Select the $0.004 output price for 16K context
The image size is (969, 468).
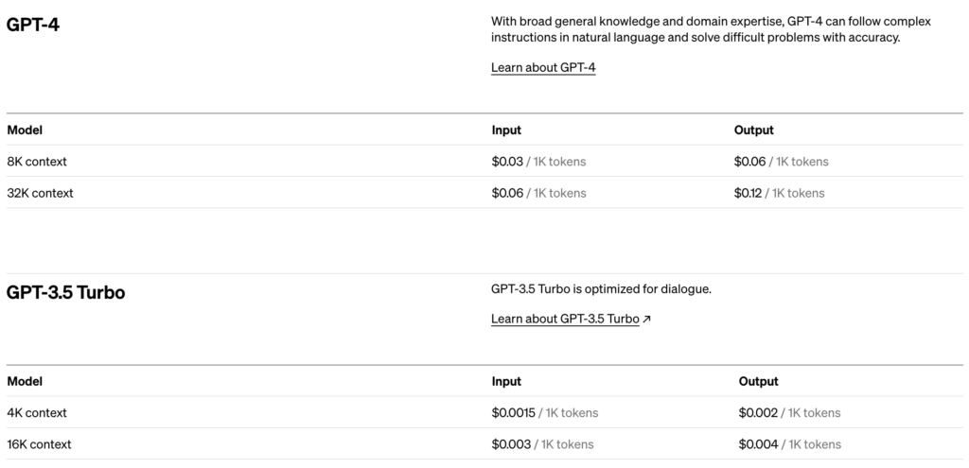click(758, 444)
